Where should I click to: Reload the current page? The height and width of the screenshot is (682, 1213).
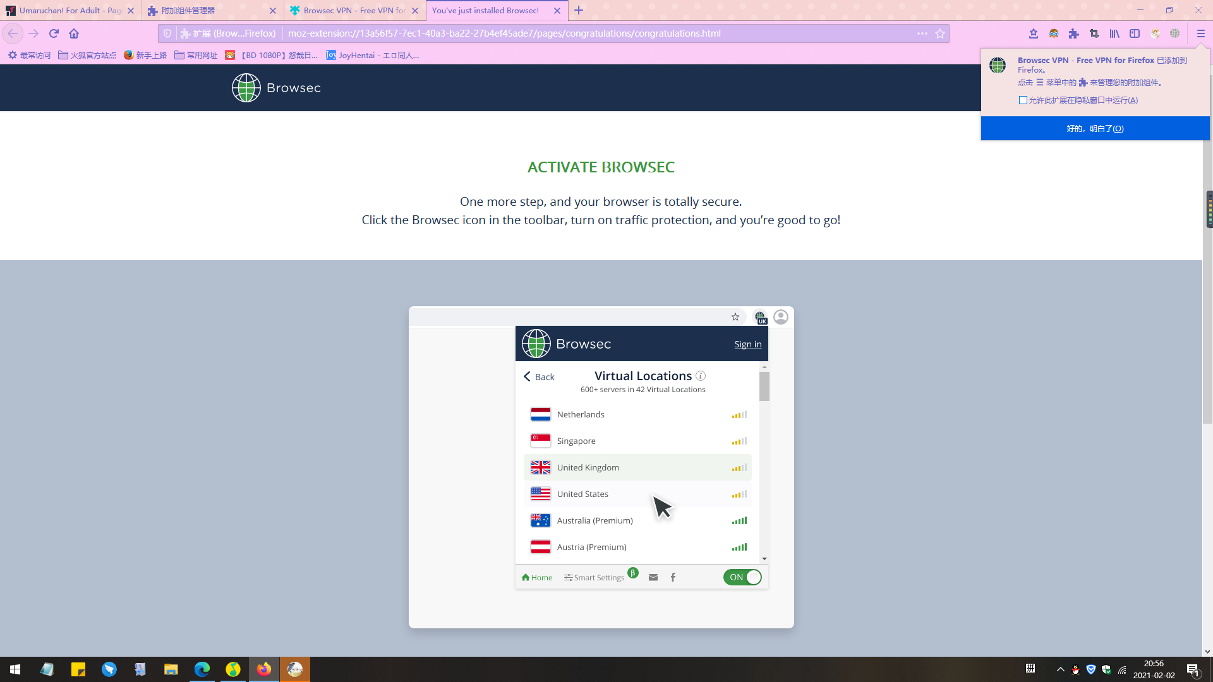tap(54, 33)
